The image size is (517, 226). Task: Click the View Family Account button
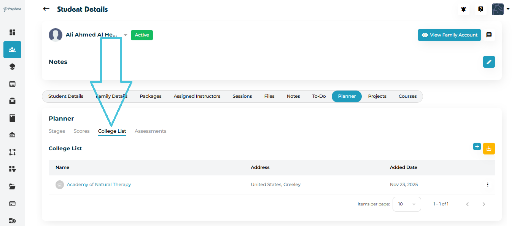[x=449, y=35]
